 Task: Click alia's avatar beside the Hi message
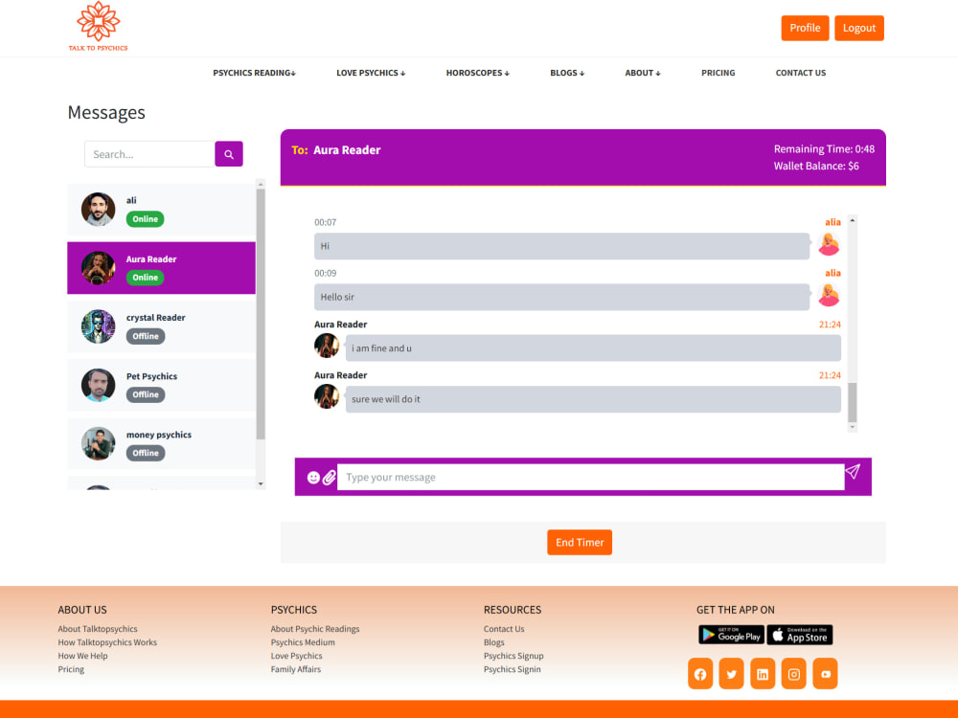pos(829,245)
